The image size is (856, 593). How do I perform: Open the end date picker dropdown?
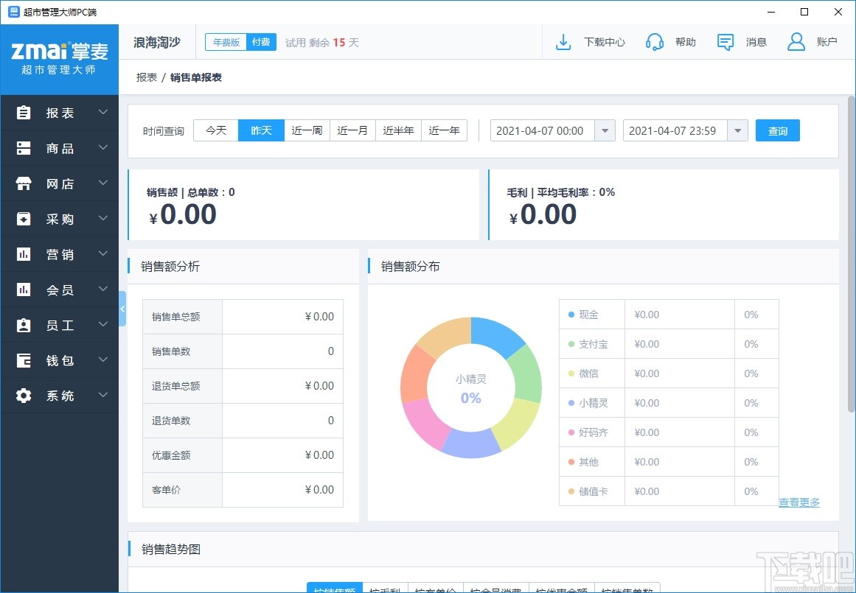[x=737, y=130]
